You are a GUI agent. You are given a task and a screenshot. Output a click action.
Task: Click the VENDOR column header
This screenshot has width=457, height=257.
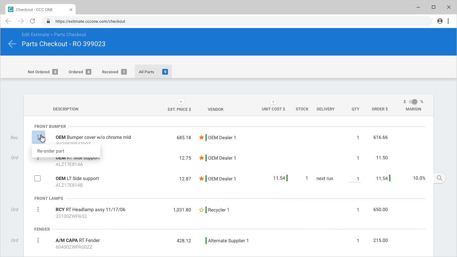(x=215, y=109)
